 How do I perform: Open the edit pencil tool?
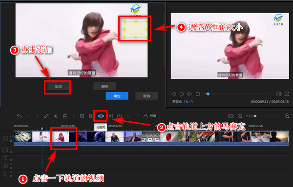pos(46,116)
